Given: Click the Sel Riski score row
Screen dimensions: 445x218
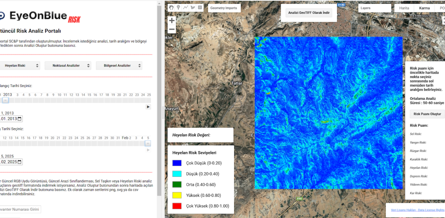Looking at the screenshot, I should 416,134.
